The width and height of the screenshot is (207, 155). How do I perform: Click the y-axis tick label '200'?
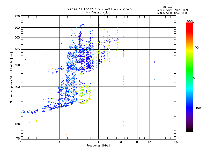17,87
